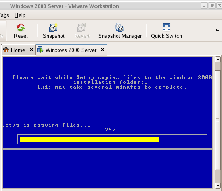Screen dimensions: 222x191
Task: Select the Windows 2000 Server tab
Action: click(71, 50)
